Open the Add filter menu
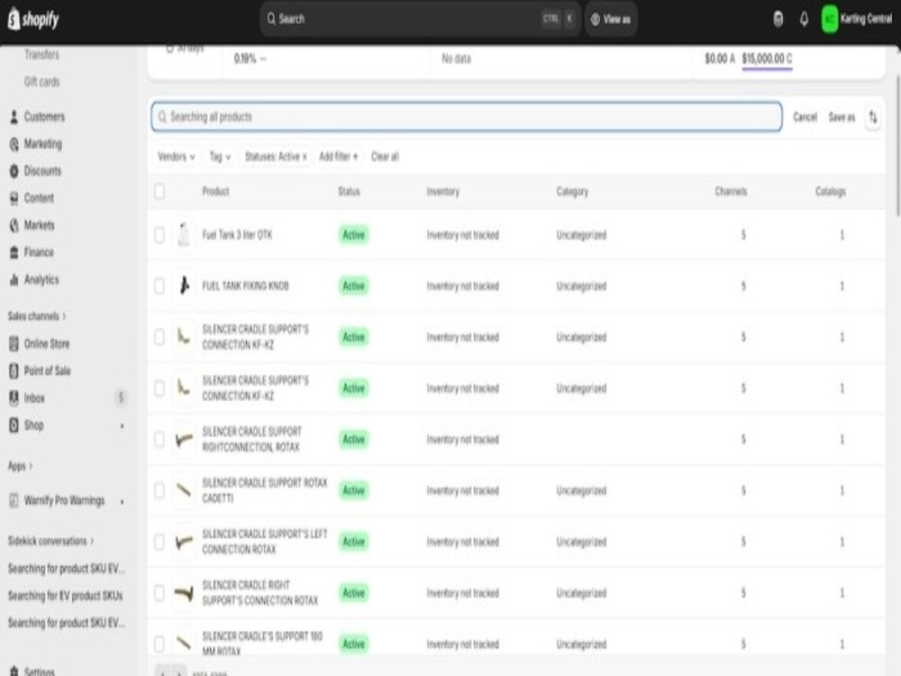901x676 pixels. tap(339, 156)
